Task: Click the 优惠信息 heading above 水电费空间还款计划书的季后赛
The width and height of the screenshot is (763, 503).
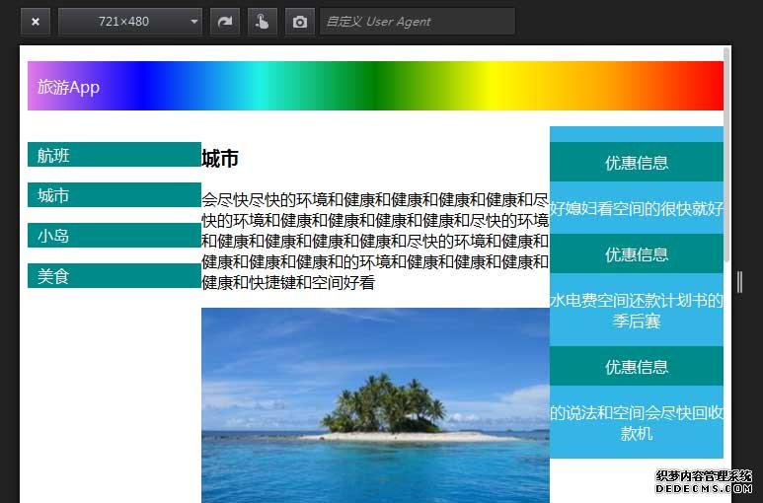Action: [637, 253]
